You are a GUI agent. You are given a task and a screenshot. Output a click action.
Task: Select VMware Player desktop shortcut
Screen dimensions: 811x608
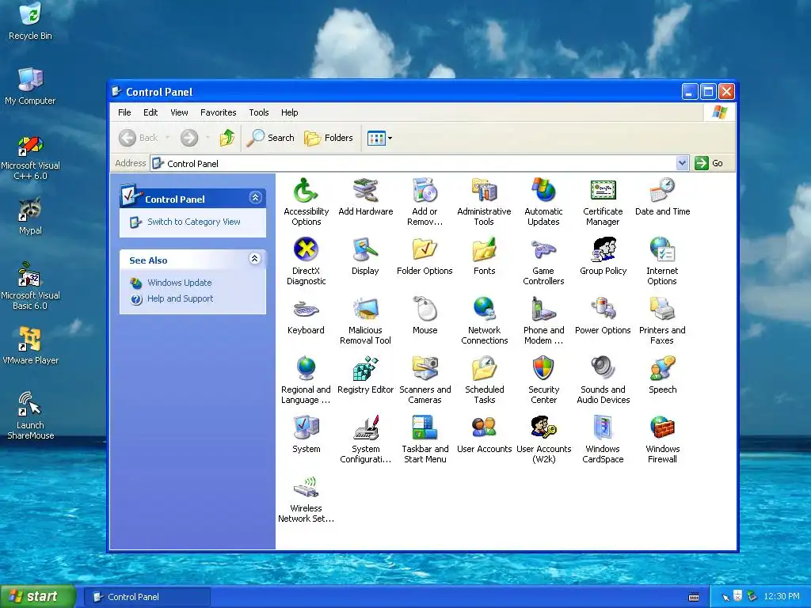[x=30, y=345]
